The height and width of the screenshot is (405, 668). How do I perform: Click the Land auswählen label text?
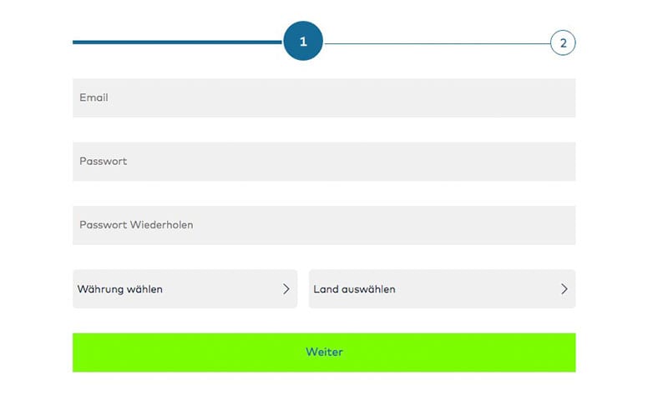coord(354,289)
